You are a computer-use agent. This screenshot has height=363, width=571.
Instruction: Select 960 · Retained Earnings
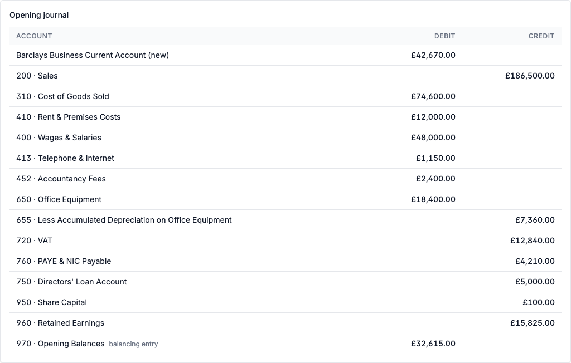(x=60, y=323)
